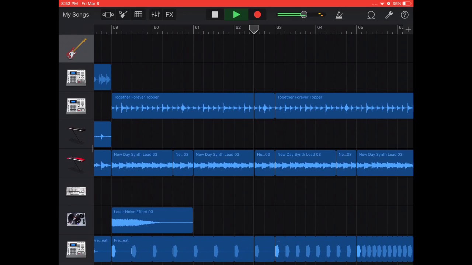472x265 pixels.
Task: Select the turntable track header
Action: tap(76, 220)
